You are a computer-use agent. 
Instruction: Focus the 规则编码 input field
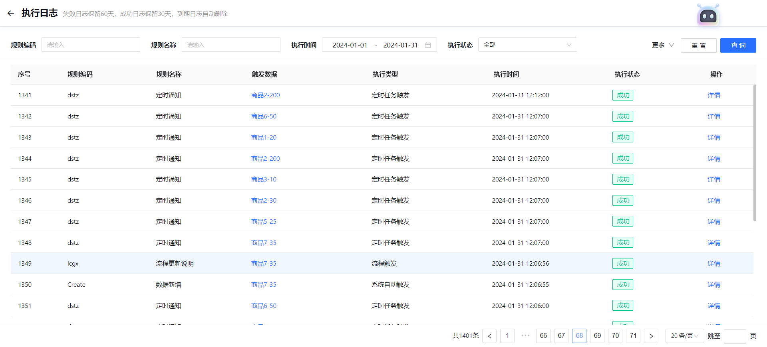(91, 45)
